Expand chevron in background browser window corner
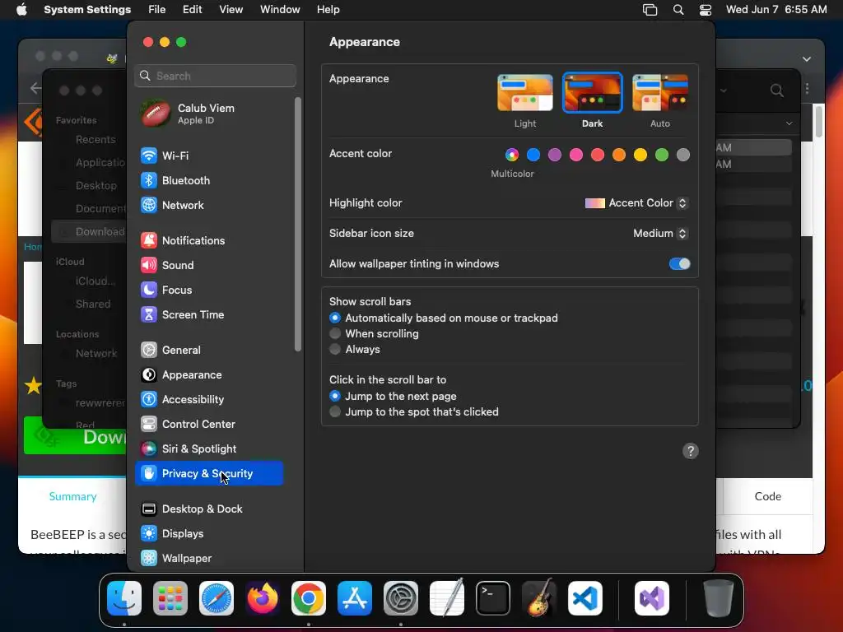 coord(807,58)
